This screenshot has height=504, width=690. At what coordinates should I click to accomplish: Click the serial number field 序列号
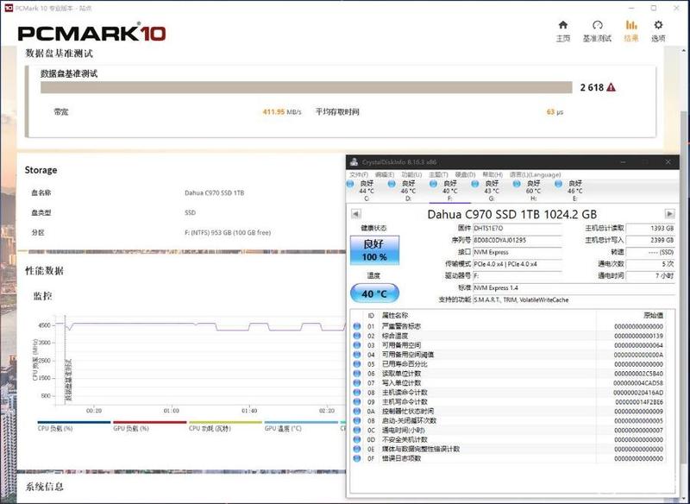pyautogui.click(x=517, y=240)
